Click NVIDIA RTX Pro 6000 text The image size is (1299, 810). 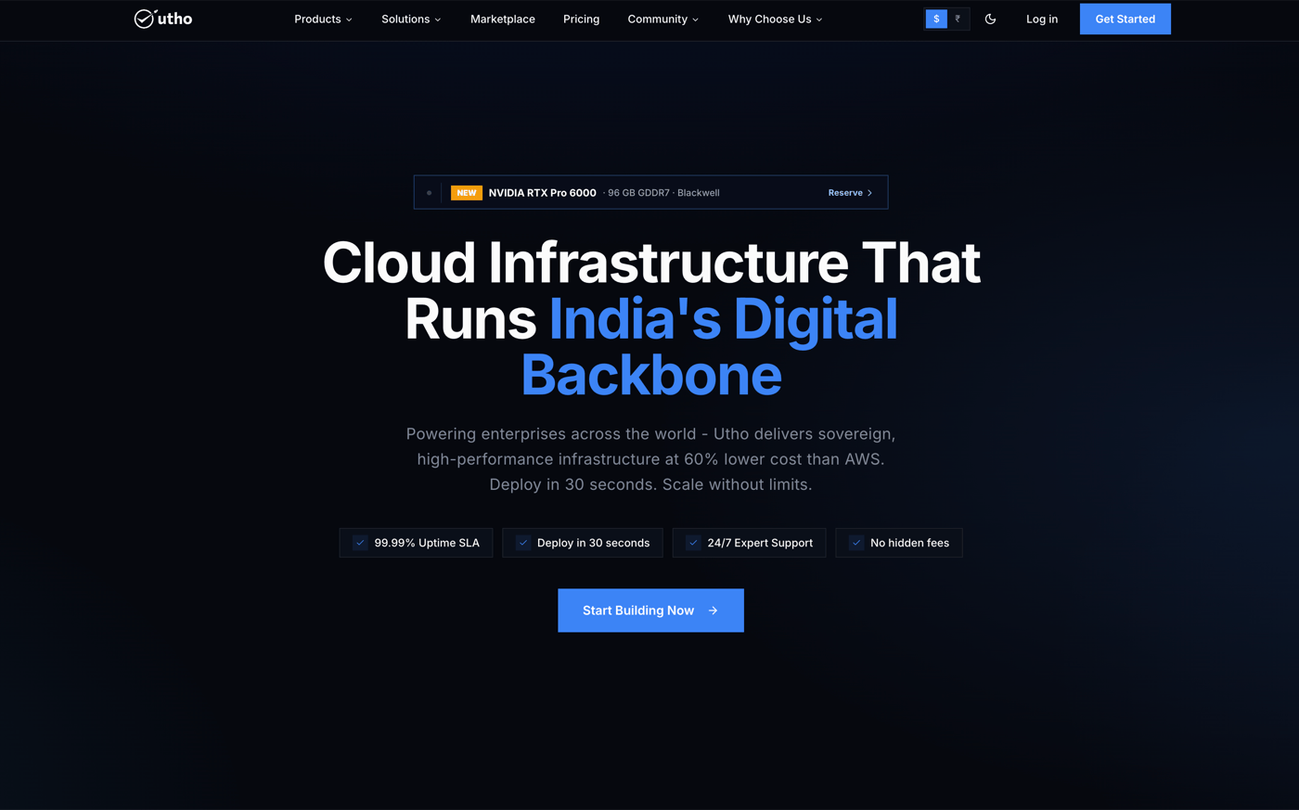pyautogui.click(x=543, y=193)
